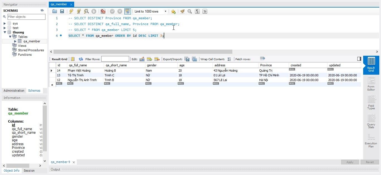This screenshot has height=175, width=381.
Task: Toggle Wrap Cell Content option
Action: 229,59
